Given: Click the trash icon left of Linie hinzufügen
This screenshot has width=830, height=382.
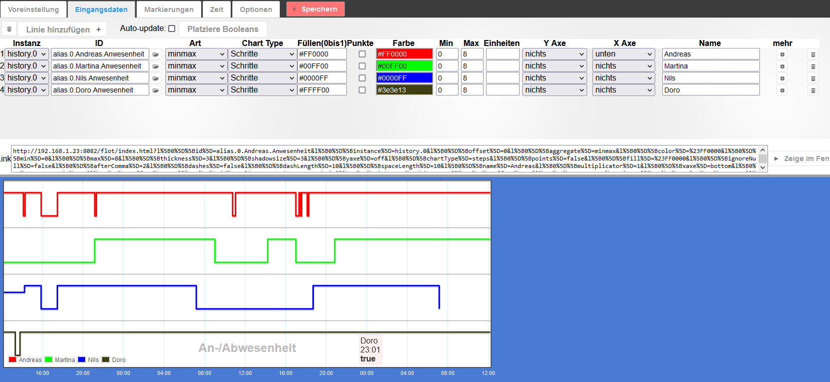Looking at the screenshot, I should point(9,29).
